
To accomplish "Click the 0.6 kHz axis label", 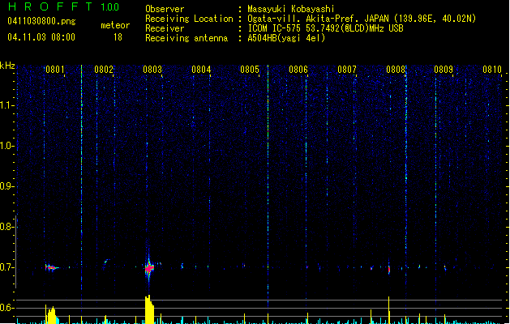I will tap(6, 308).
